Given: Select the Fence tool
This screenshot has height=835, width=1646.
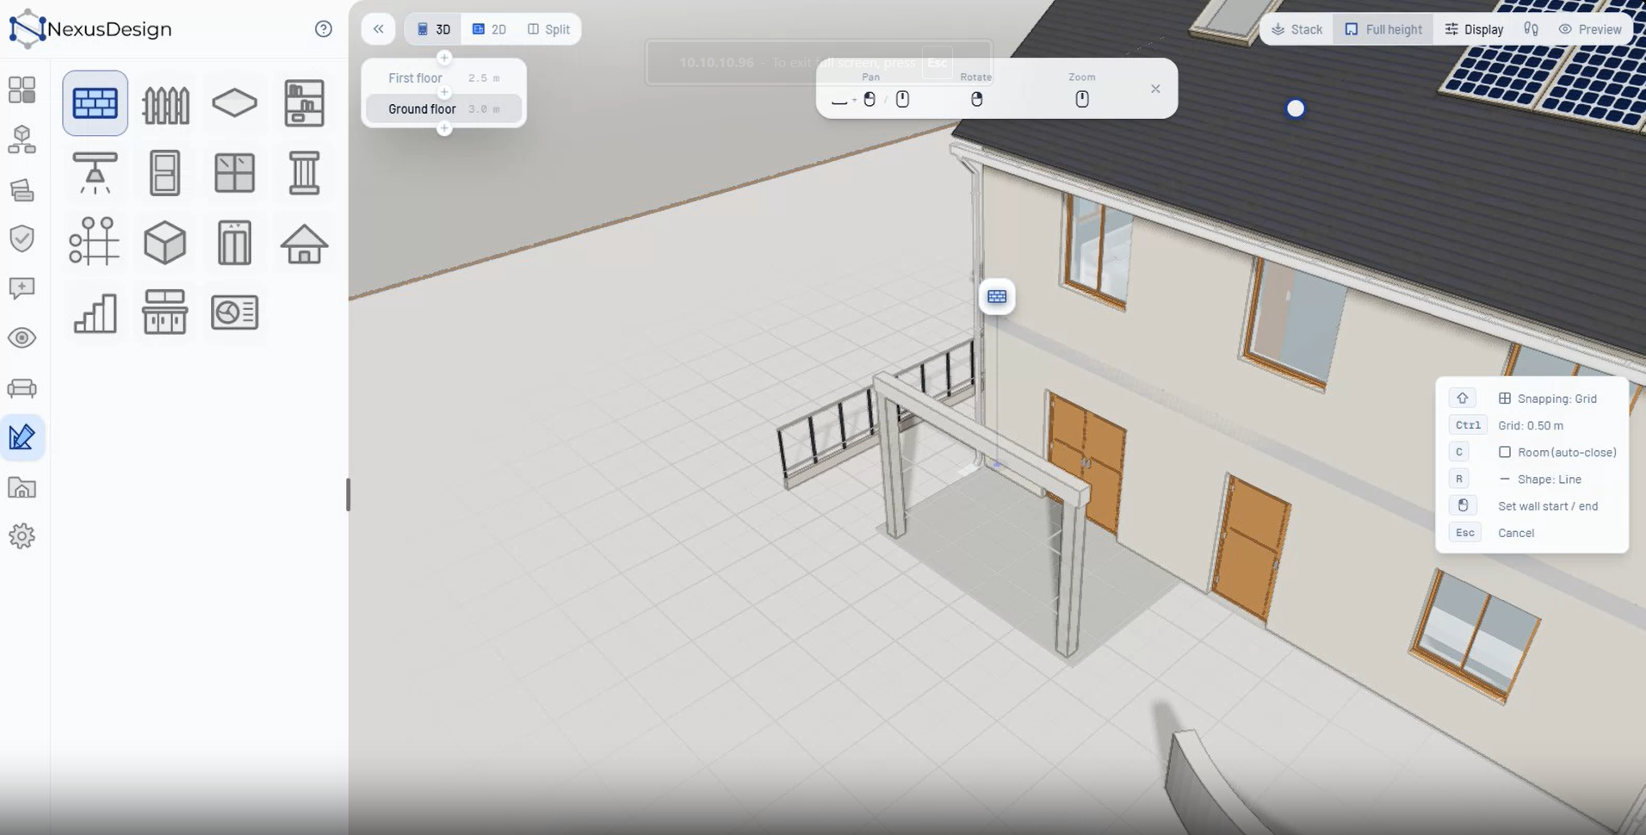Looking at the screenshot, I should [x=165, y=103].
